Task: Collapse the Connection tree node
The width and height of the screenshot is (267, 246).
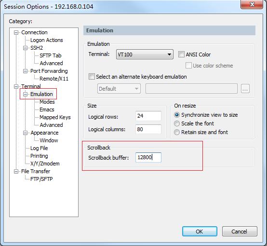Action: click(x=16, y=33)
